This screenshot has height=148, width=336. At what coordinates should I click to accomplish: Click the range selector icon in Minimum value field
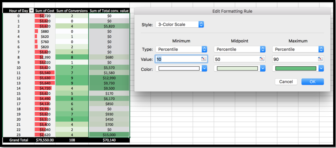point(203,59)
